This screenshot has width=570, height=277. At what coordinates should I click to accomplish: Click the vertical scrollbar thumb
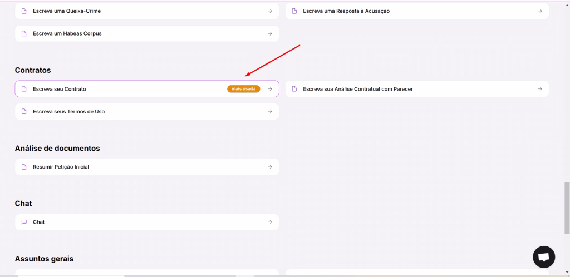[x=567, y=208]
